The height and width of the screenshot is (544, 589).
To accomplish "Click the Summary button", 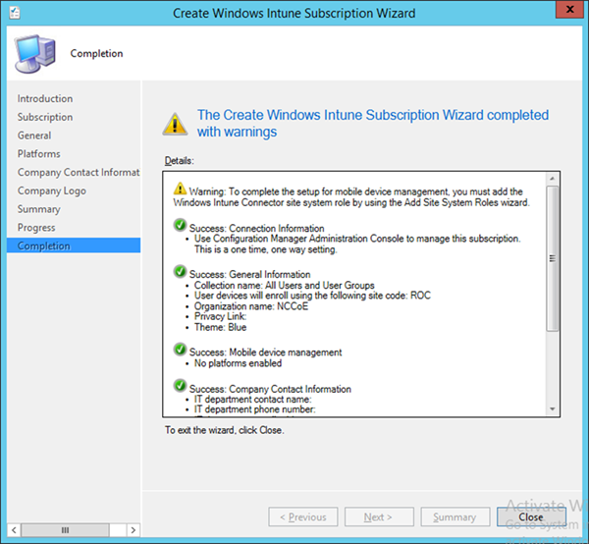I will 455,517.
